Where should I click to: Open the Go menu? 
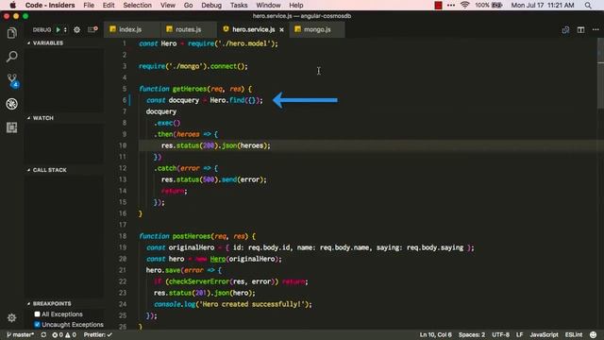[x=189, y=5]
